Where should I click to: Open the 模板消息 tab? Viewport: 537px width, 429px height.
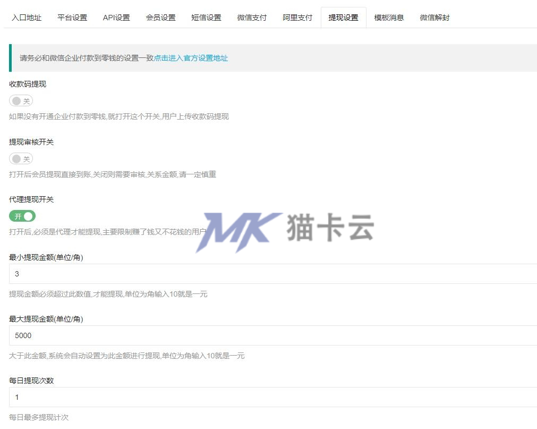pos(389,18)
